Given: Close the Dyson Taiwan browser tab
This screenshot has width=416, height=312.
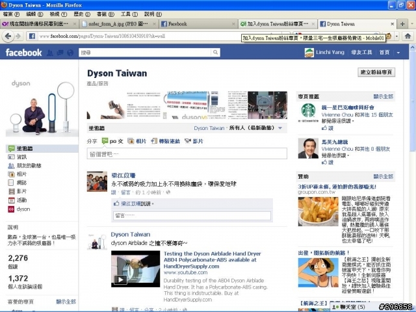Looking at the screenshot, I should 393,24.
